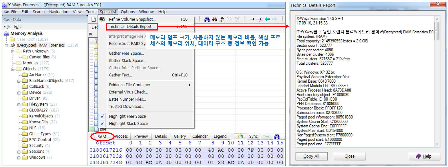Click the teal Back navigation arrow

click(267, 19)
